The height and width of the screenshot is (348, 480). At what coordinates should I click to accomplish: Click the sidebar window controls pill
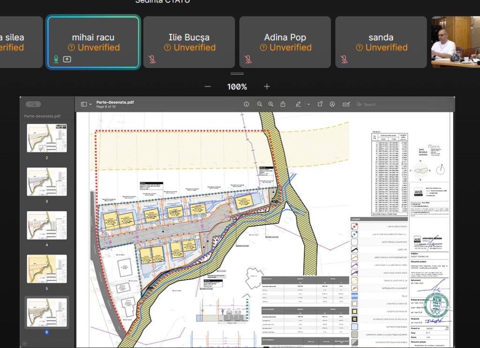pos(33,104)
